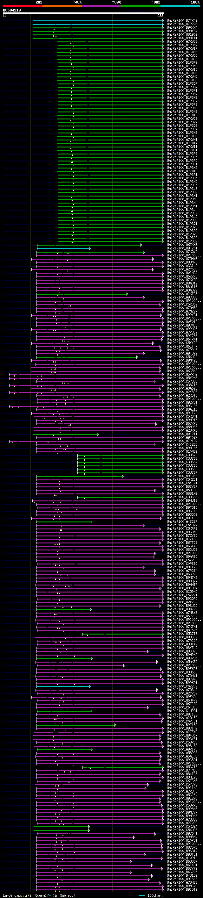Click the query name DC594219
This screenshot has width=203, height=898.
point(12,11)
